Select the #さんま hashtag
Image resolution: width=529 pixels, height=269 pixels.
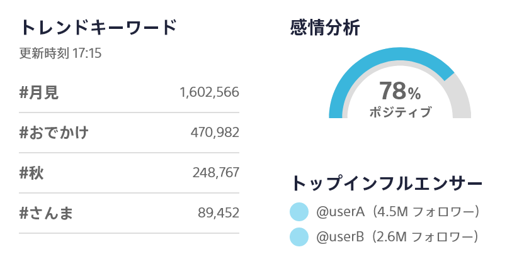[47, 213]
